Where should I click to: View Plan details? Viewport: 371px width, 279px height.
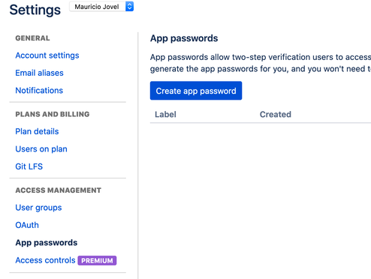coord(37,131)
